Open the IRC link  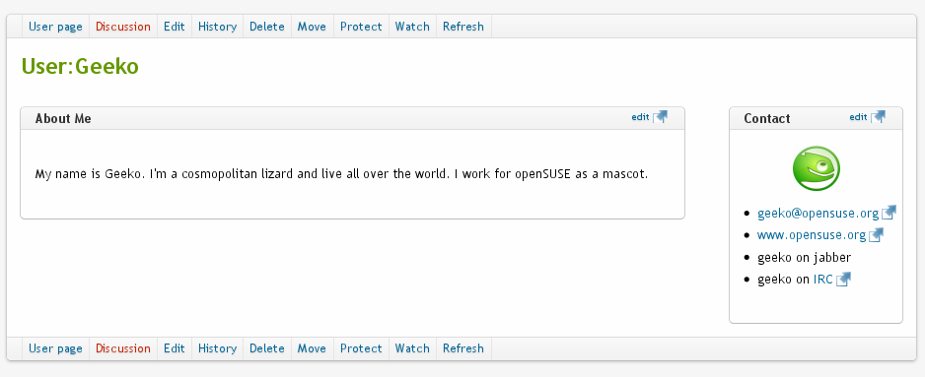[x=823, y=280]
